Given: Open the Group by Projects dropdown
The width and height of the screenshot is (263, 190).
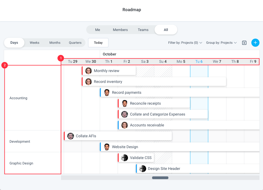Looking at the screenshot, I should [x=222, y=43].
